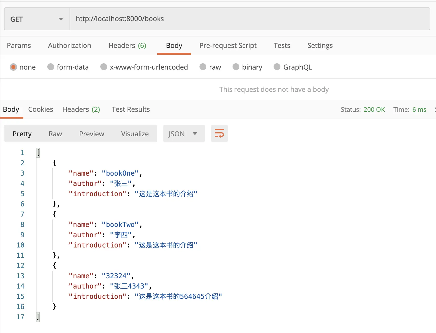Switch to the Params tab
Image resolution: width=436 pixels, height=333 pixels.
(x=19, y=46)
